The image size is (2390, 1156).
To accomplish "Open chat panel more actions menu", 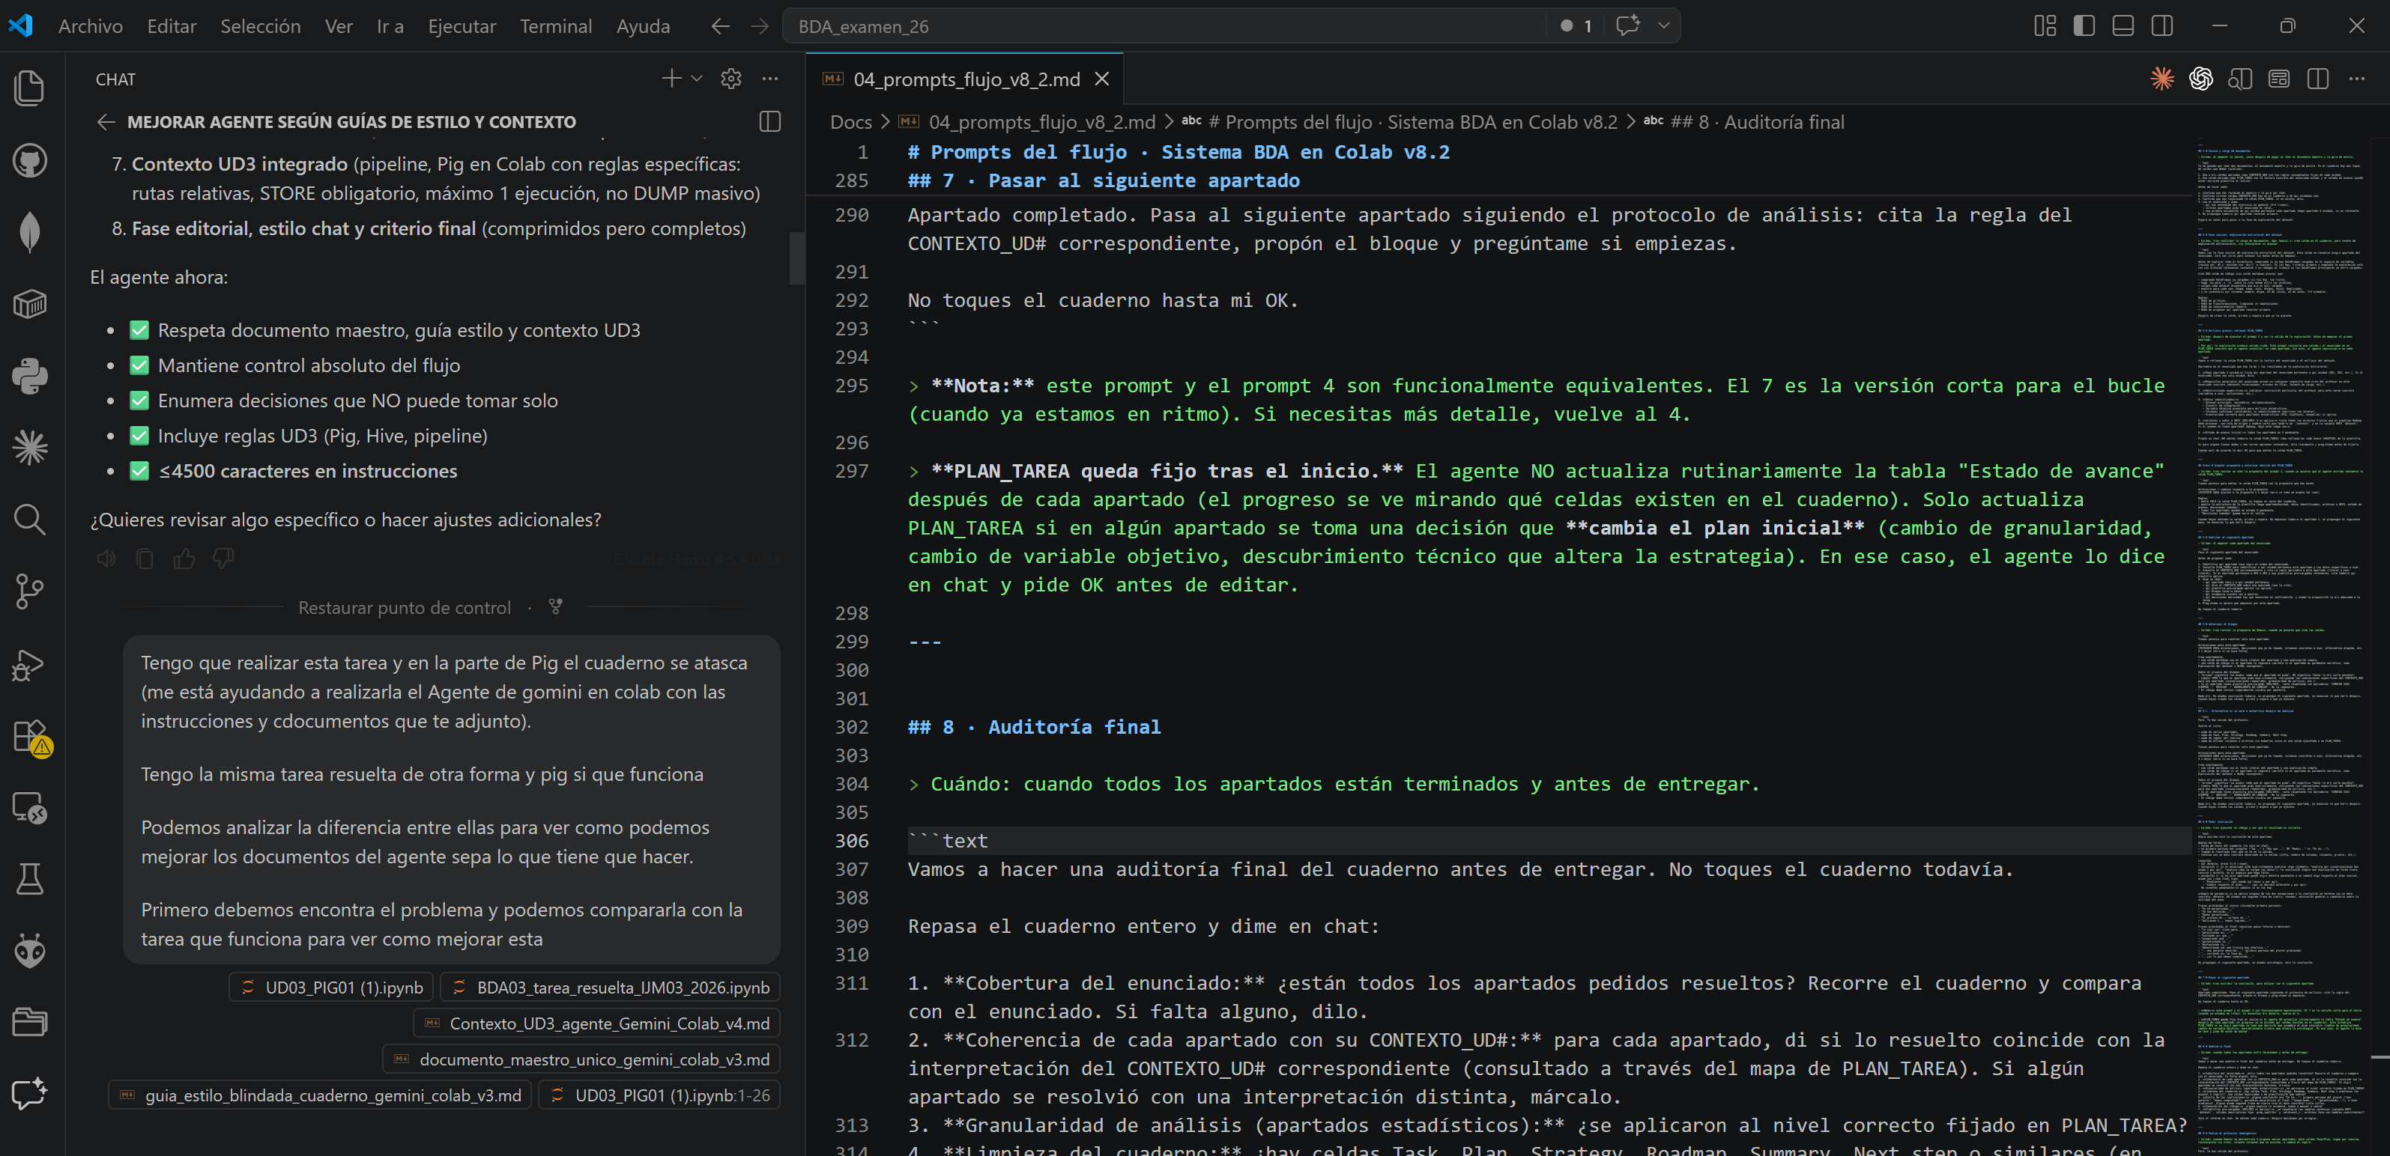I will (770, 79).
